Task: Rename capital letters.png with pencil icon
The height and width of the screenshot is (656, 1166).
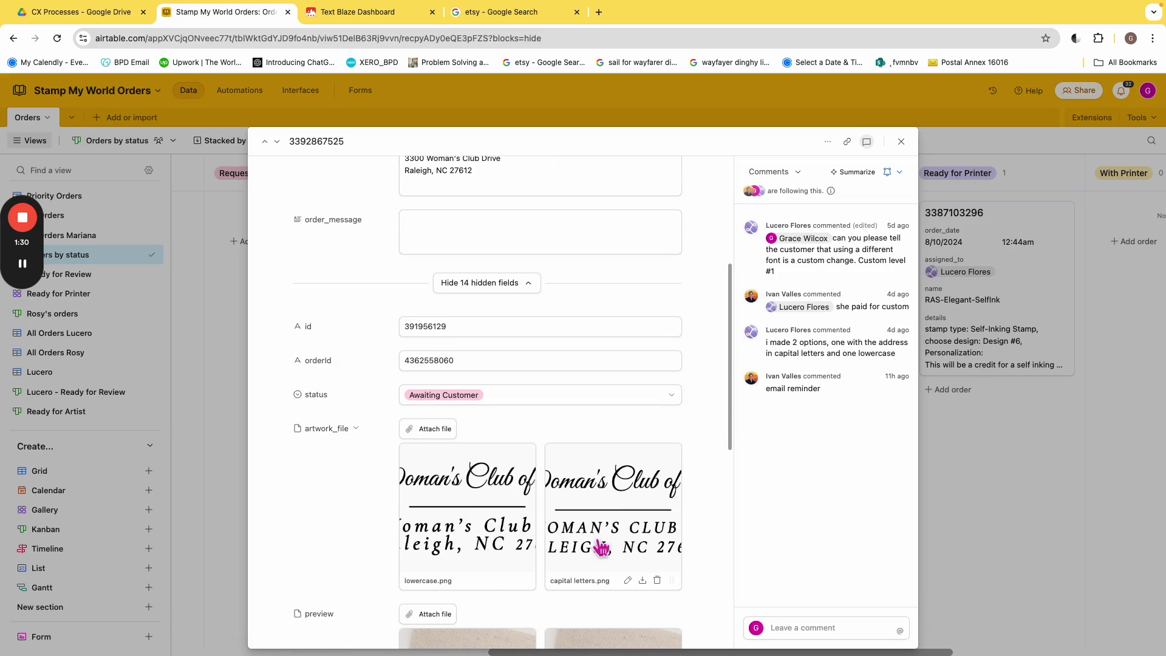Action: [628, 581]
